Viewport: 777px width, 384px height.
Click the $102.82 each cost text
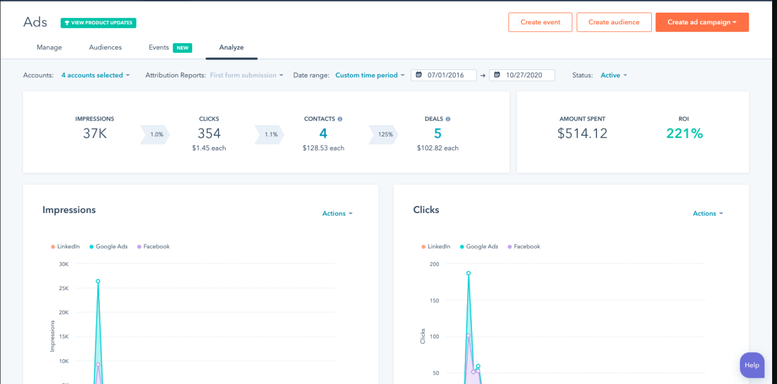click(x=438, y=148)
